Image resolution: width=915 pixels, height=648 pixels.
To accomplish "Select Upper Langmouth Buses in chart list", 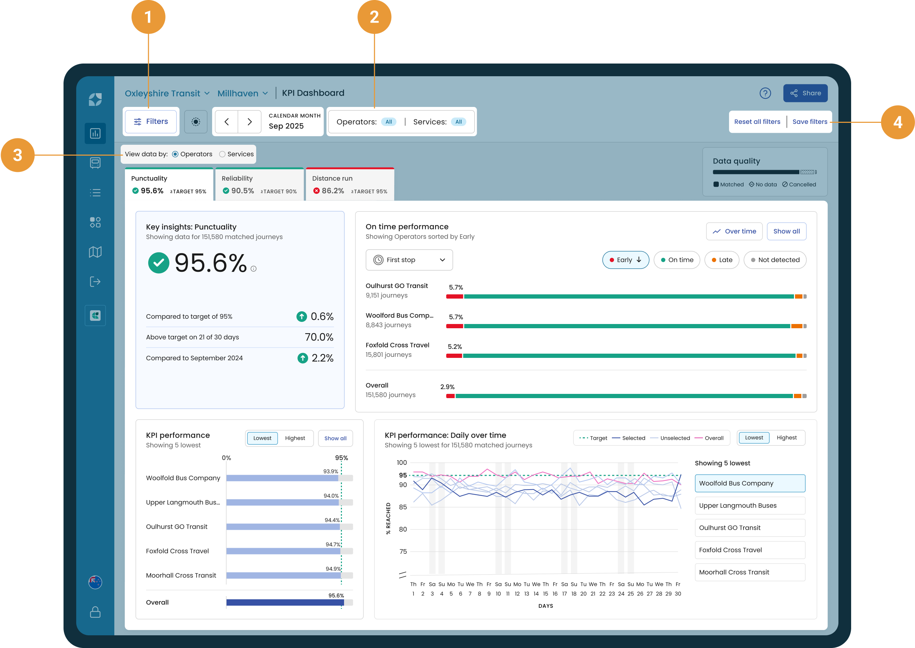I will [x=750, y=505].
